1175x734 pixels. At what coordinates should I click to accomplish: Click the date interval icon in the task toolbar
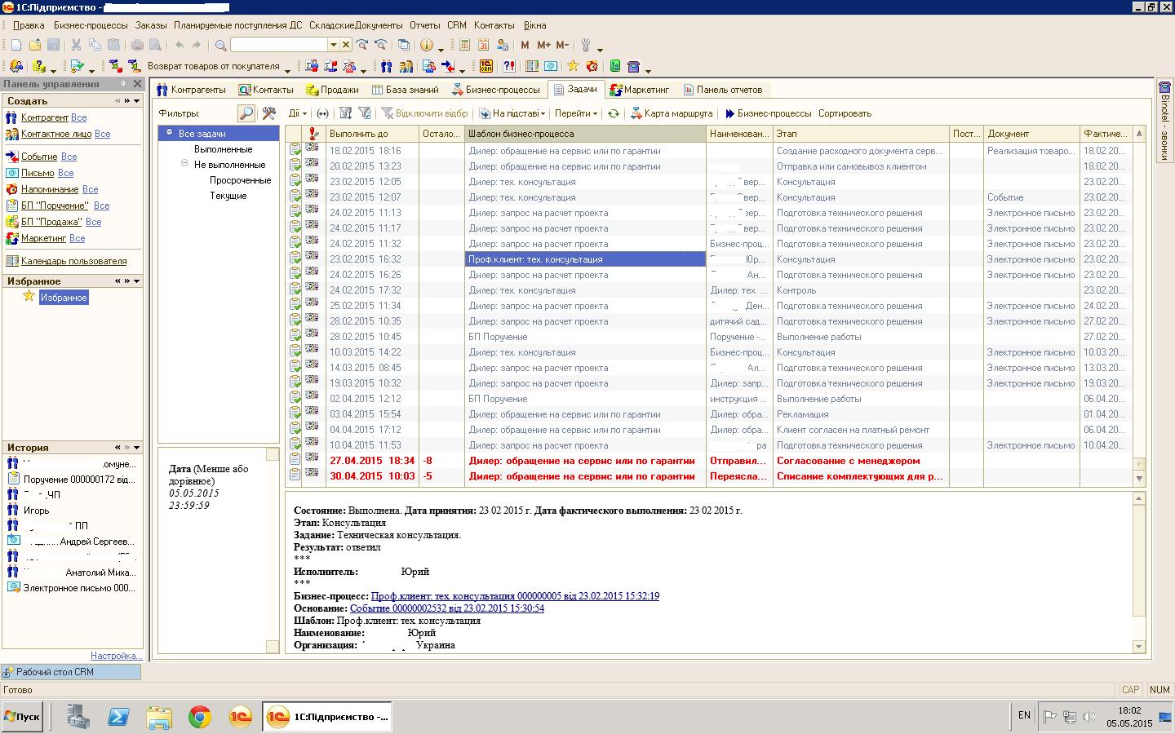pyautogui.click(x=322, y=114)
